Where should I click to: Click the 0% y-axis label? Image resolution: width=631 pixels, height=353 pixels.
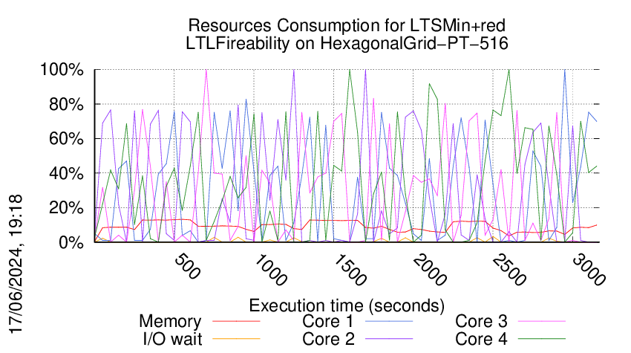pyautogui.click(x=71, y=242)
